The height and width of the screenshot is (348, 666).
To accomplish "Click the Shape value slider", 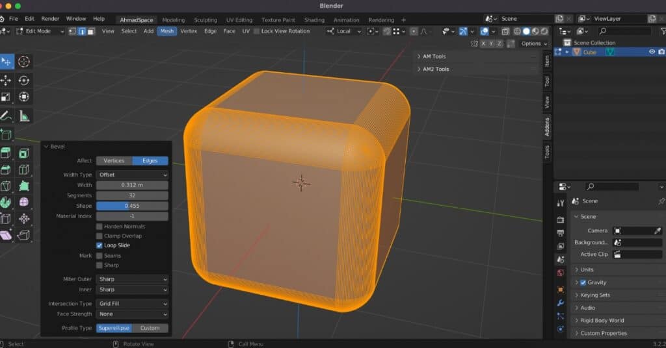I will [132, 206].
